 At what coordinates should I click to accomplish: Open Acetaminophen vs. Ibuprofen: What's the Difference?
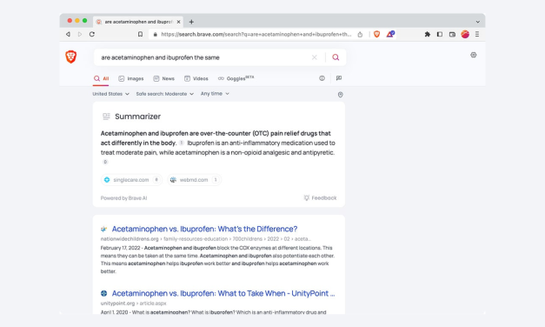coord(204,229)
